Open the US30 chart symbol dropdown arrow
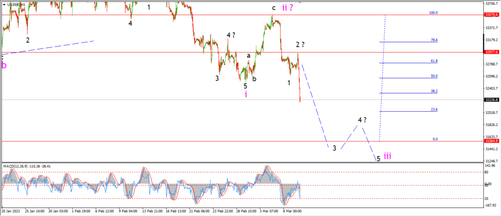 coord(3,5)
